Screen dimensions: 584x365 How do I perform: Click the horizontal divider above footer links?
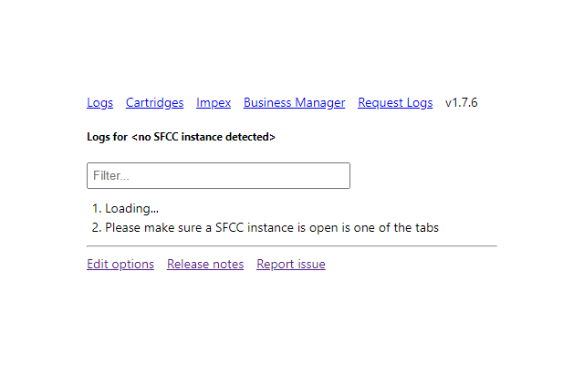click(x=291, y=246)
